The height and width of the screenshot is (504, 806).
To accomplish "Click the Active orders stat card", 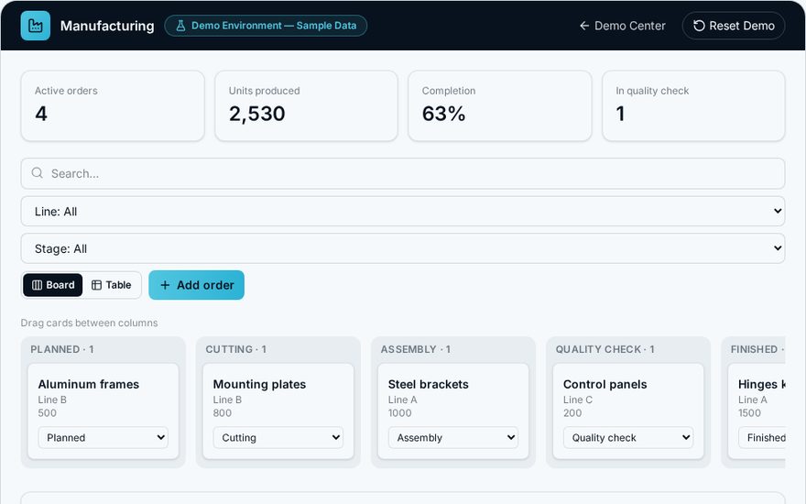I will pyautogui.click(x=113, y=106).
